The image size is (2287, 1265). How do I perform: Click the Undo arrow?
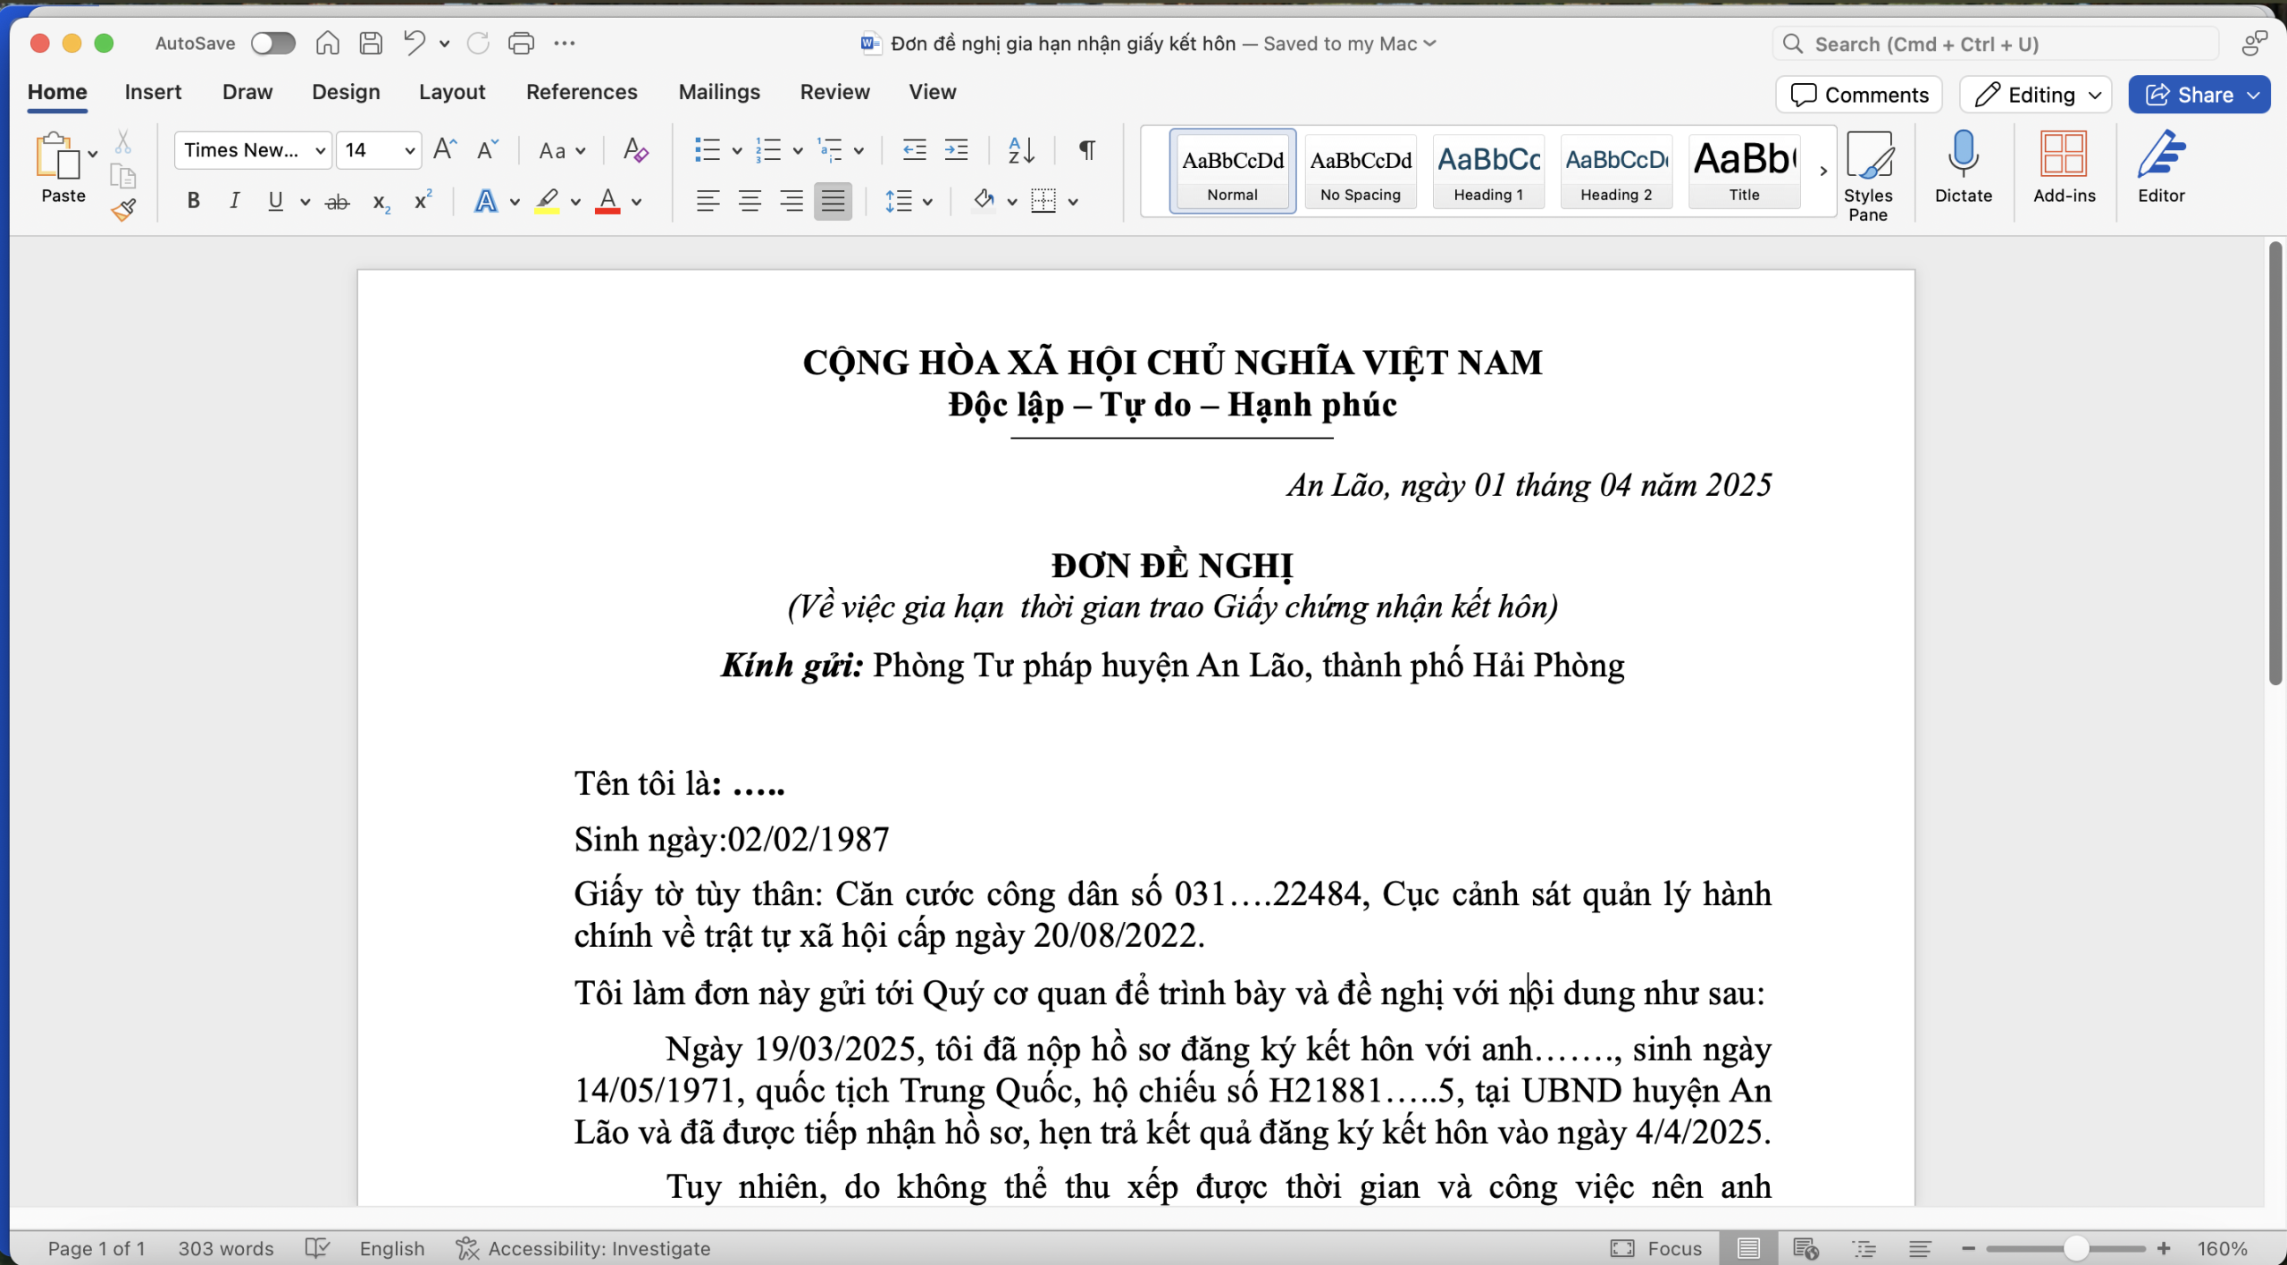(x=414, y=43)
